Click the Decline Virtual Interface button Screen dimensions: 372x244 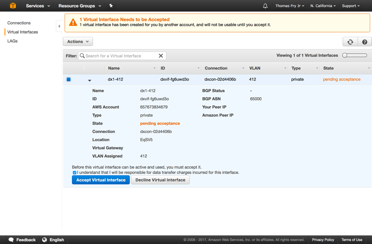(x=160, y=180)
